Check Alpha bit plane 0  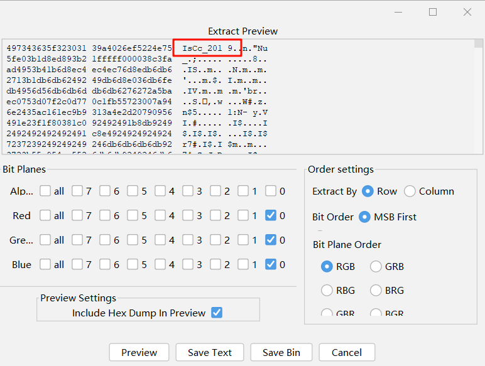[271, 191]
